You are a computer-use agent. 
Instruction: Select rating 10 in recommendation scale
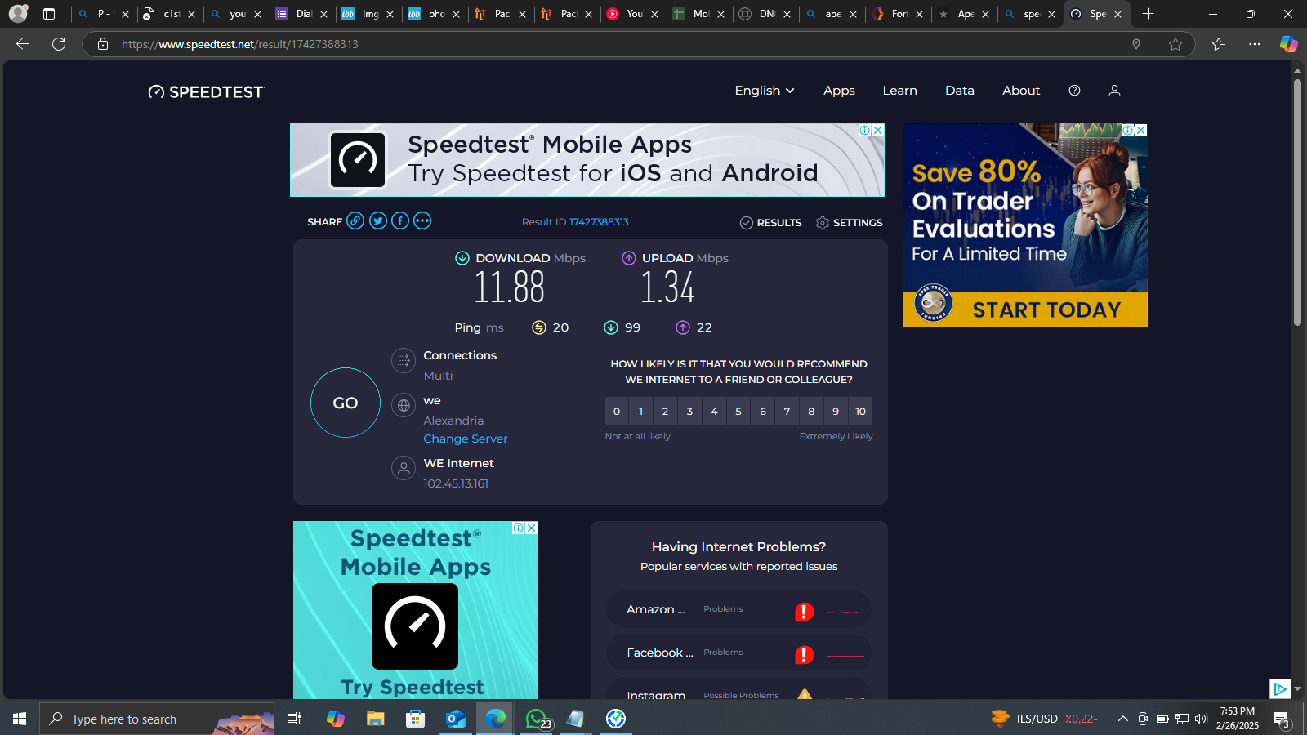[860, 412]
